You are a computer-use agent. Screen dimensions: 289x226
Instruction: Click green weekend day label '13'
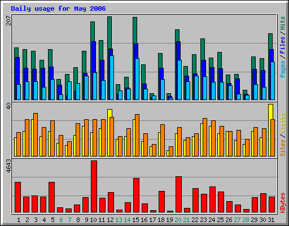[x=119, y=220]
